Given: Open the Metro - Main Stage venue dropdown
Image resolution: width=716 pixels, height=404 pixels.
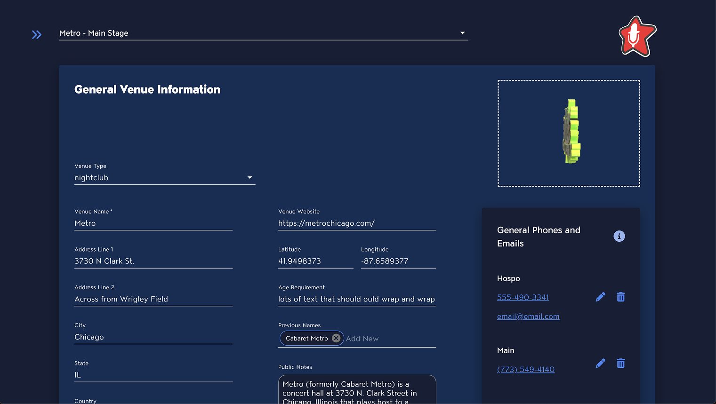Looking at the screenshot, I should point(264,33).
